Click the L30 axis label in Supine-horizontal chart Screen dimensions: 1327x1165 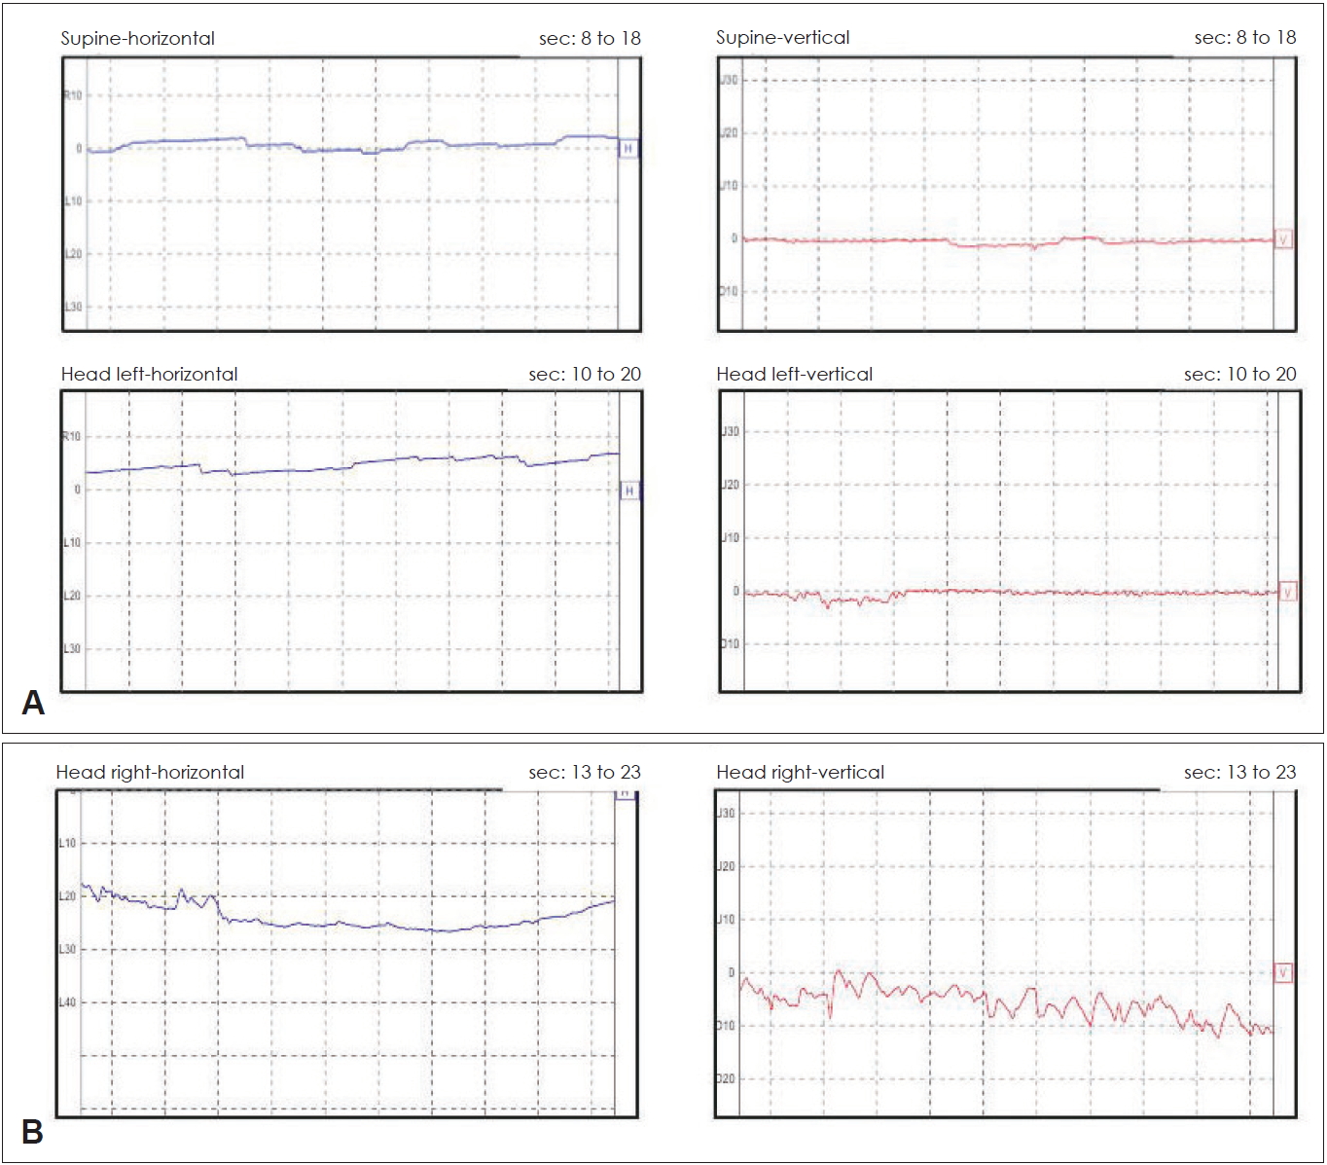[73, 307]
